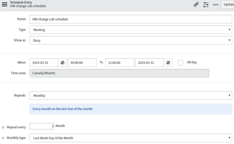Click the Update button
234x144 pixels.
tap(228, 4)
